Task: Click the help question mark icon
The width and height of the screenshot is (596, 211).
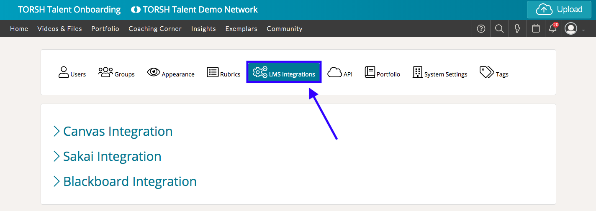Action: pyautogui.click(x=481, y=29)
